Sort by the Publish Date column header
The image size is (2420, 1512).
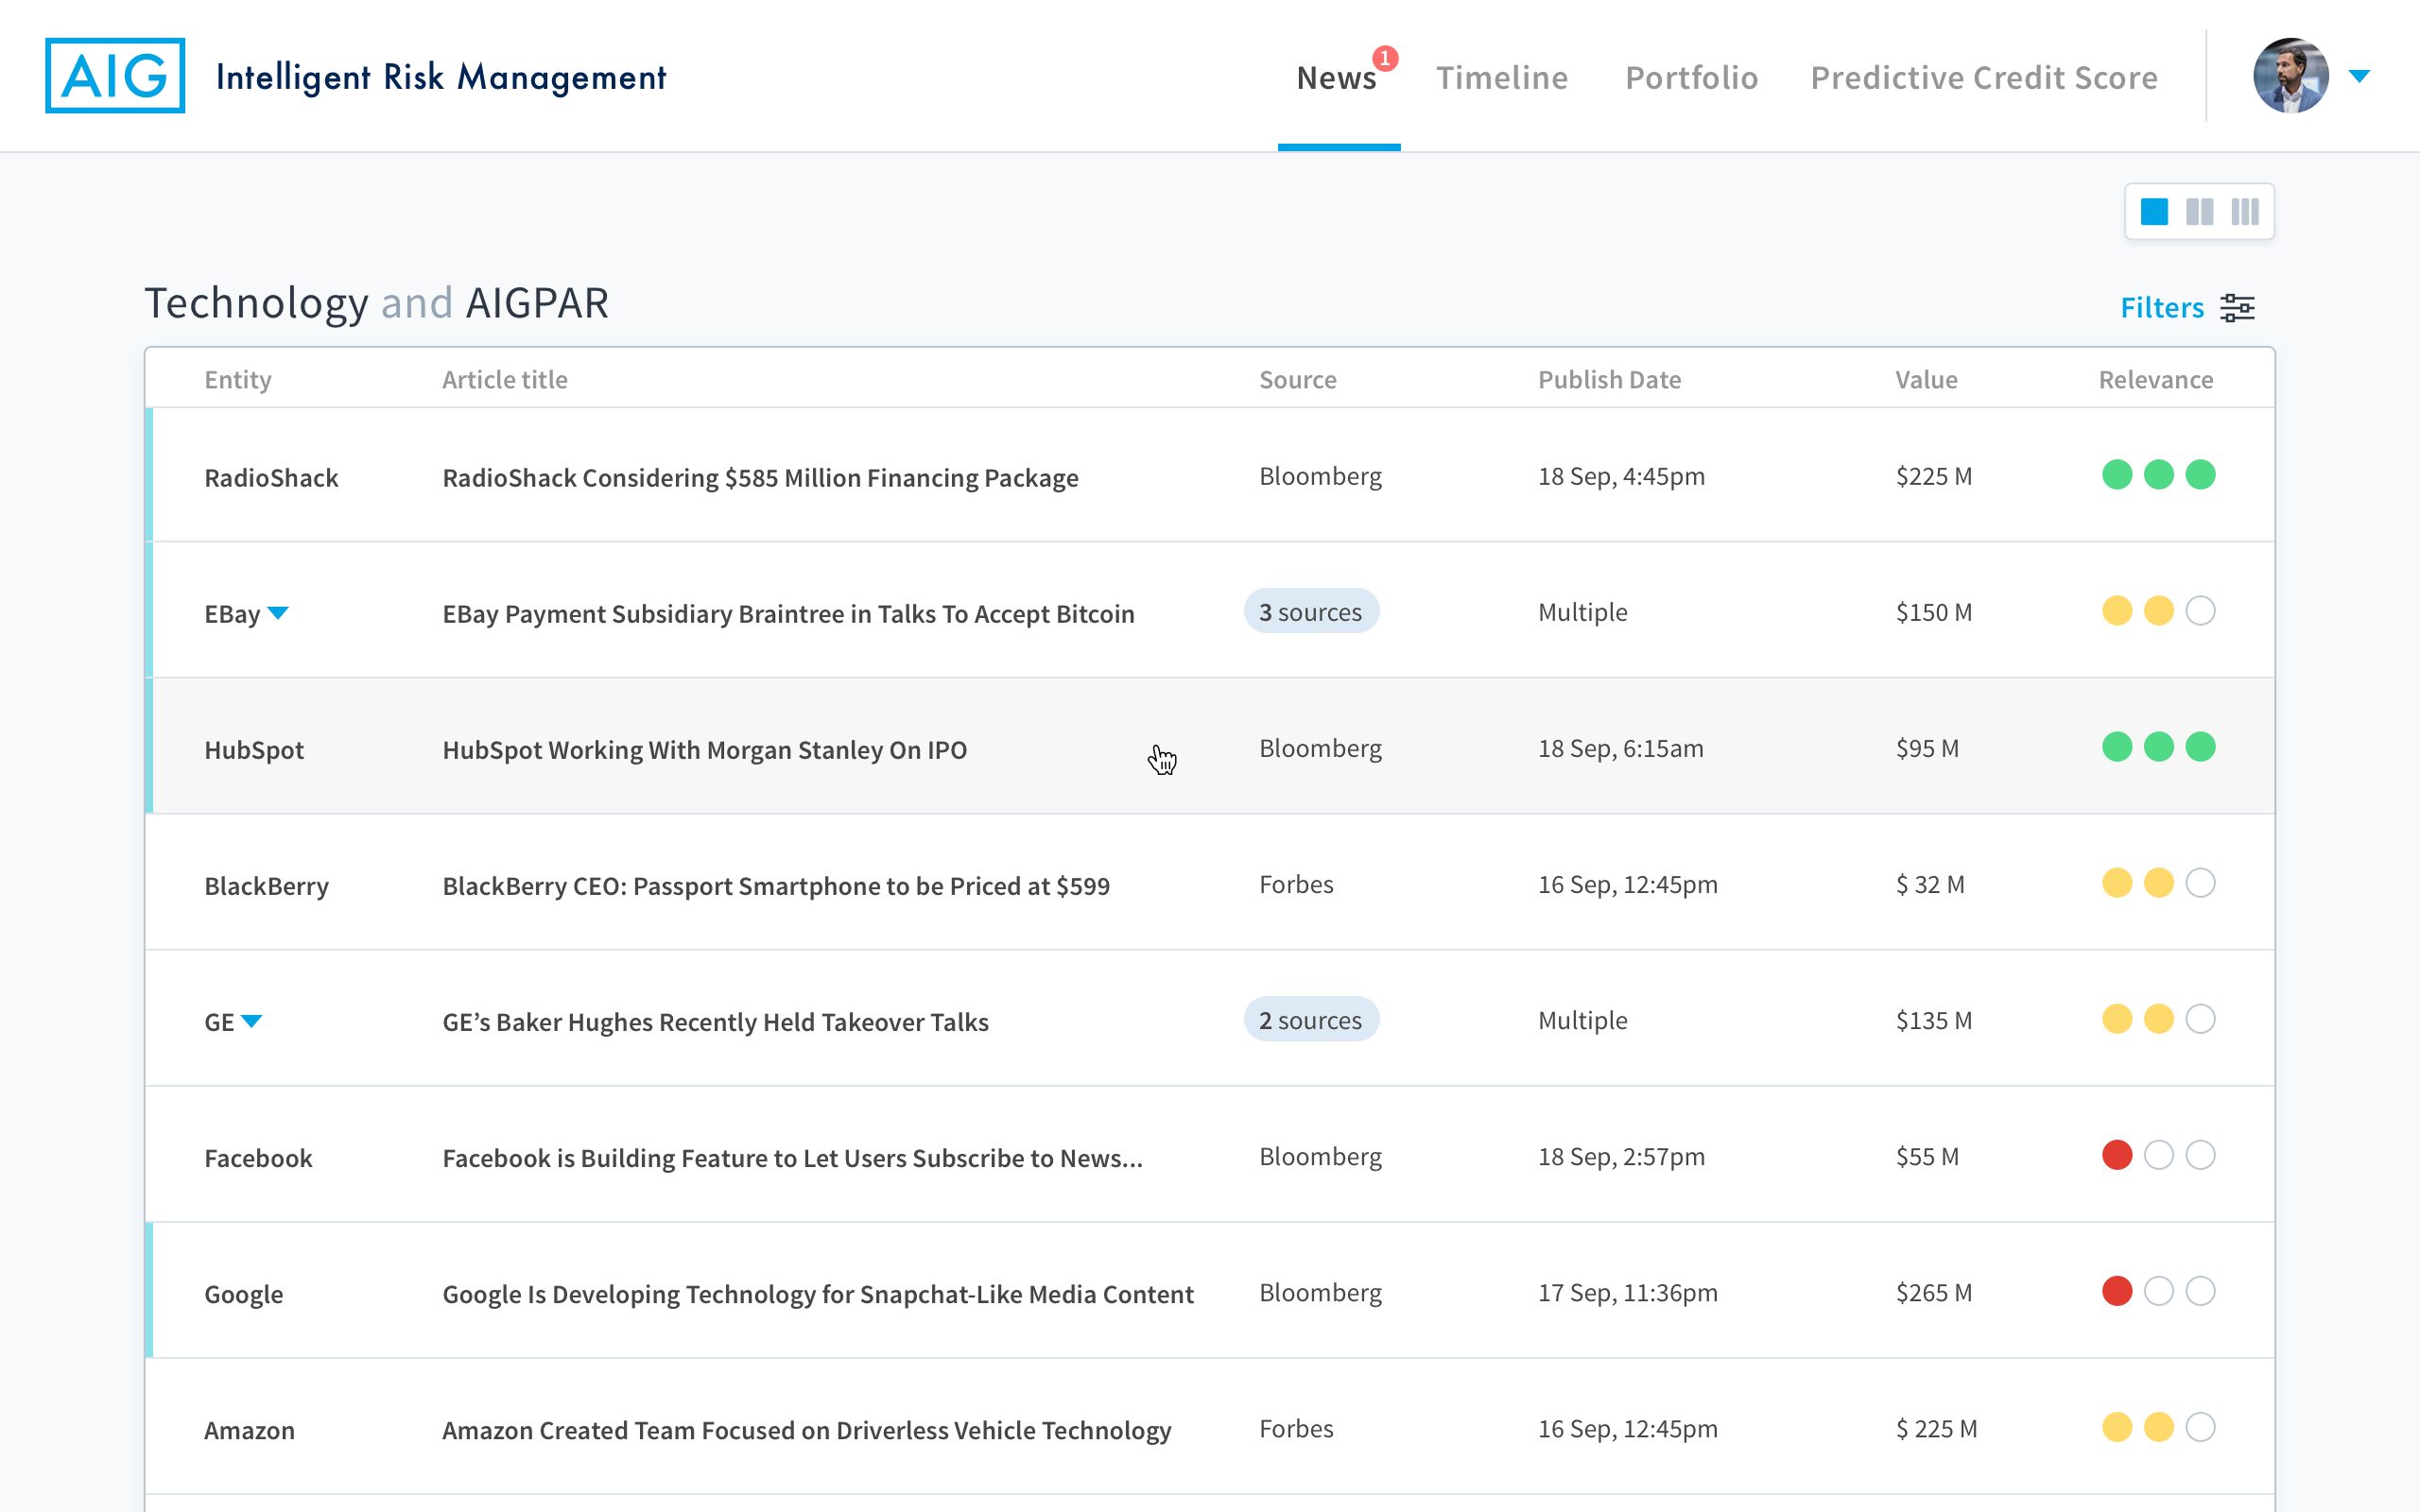(1609, 380)
